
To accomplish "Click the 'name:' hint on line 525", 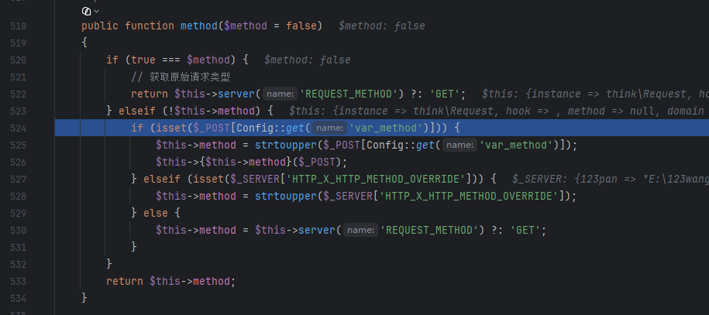I will tap(459, 145).
